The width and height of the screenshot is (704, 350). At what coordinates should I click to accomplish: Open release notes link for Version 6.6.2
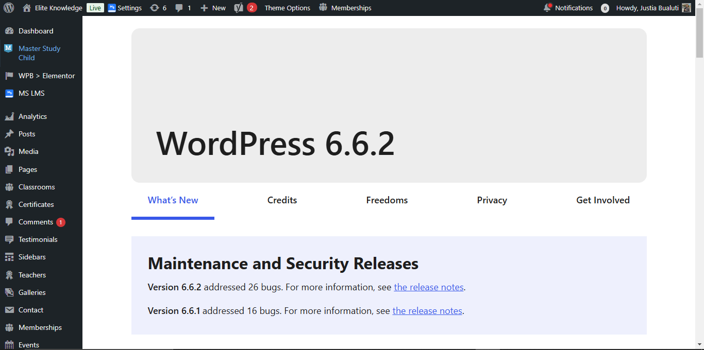click(429, 287)
